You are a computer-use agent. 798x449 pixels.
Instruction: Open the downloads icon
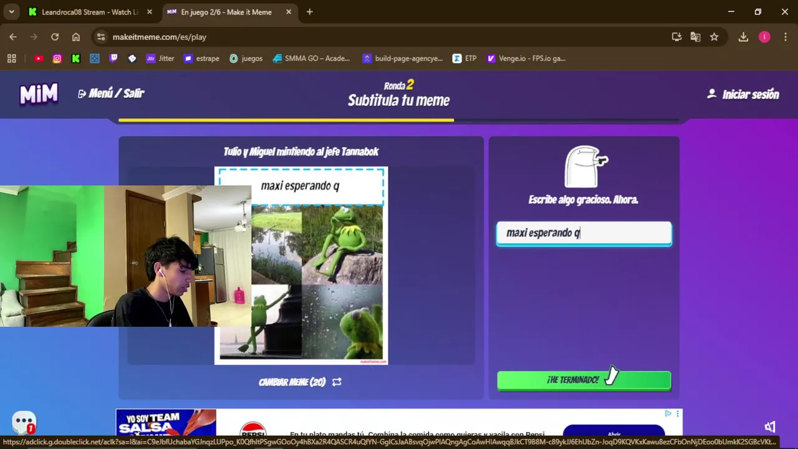743,37
